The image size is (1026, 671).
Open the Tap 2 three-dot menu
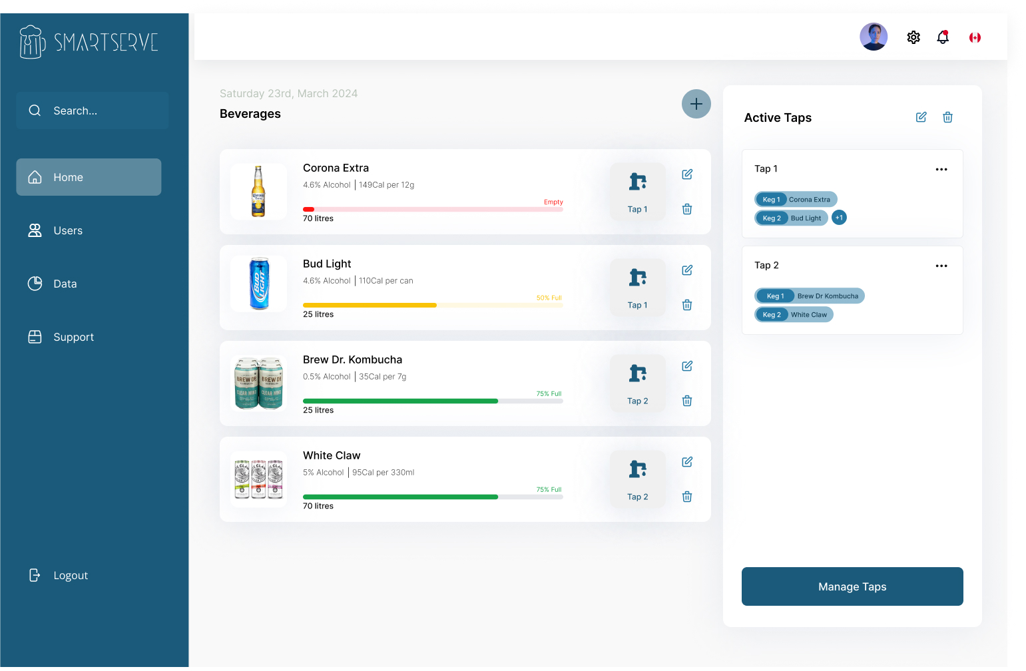click(941, 266)
